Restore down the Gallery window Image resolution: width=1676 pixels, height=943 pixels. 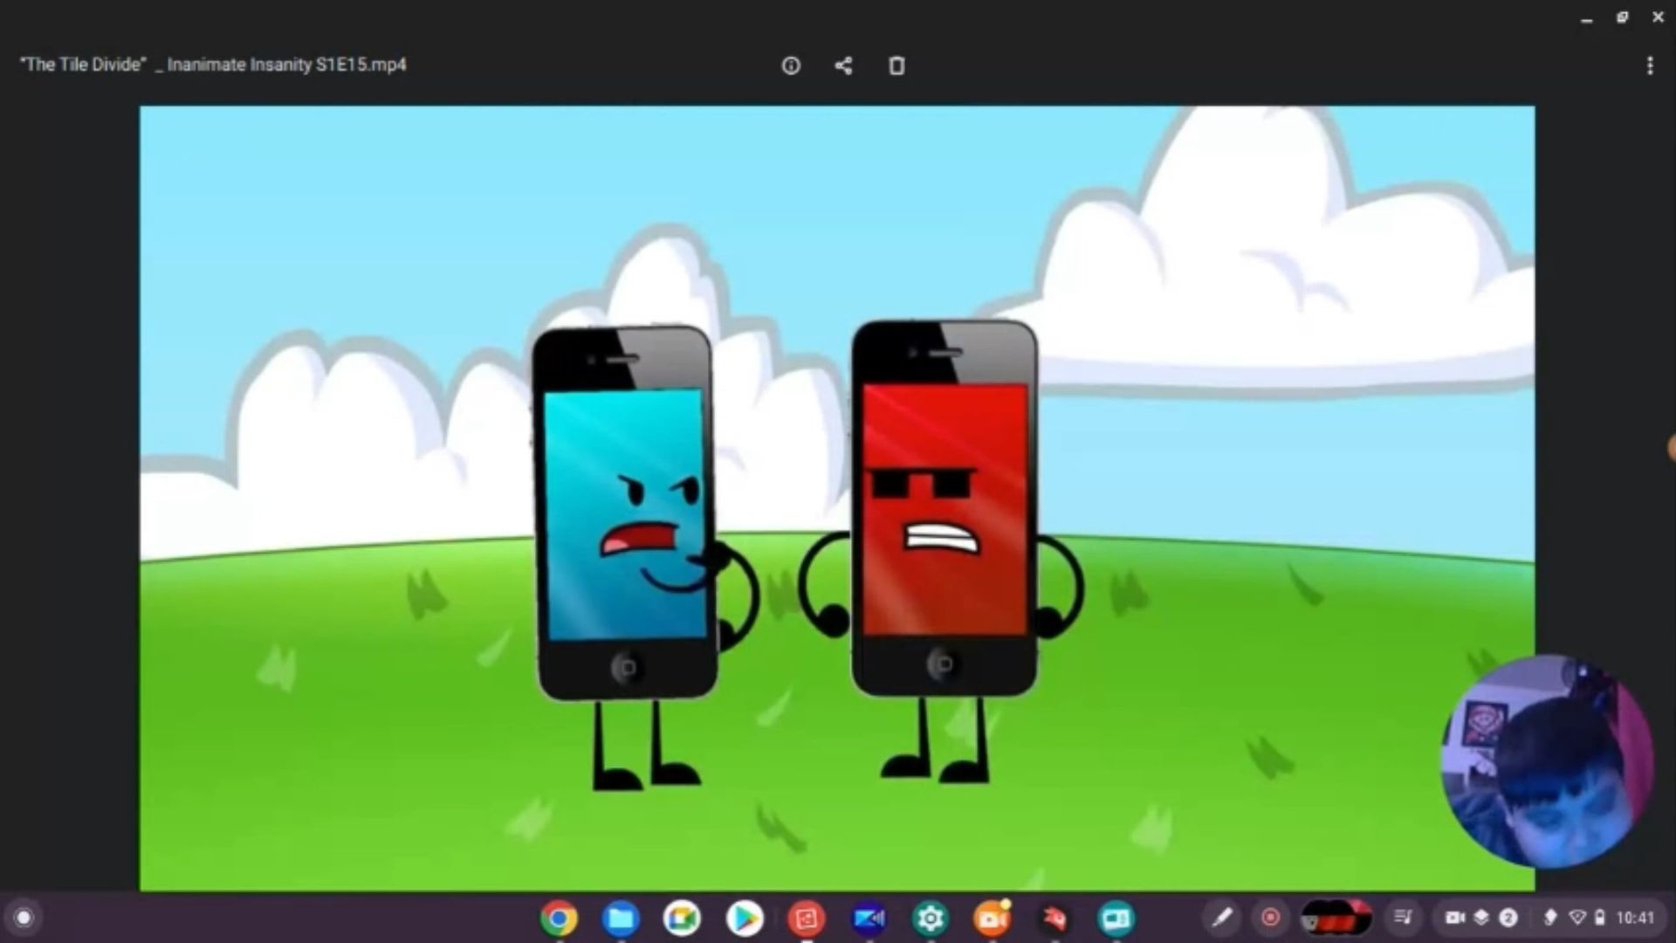point(1623,17)
